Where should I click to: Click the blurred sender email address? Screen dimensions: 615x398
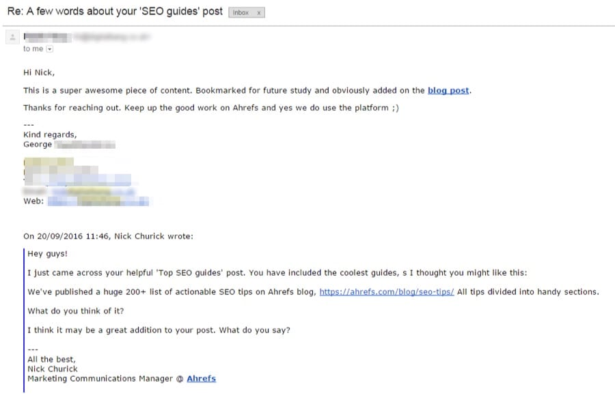tap(112, 38)
